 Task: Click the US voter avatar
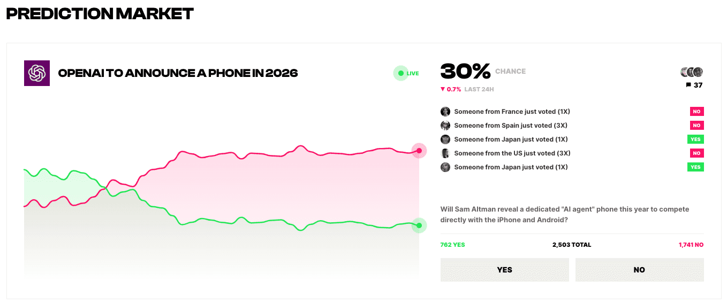[x=445, y=153]
